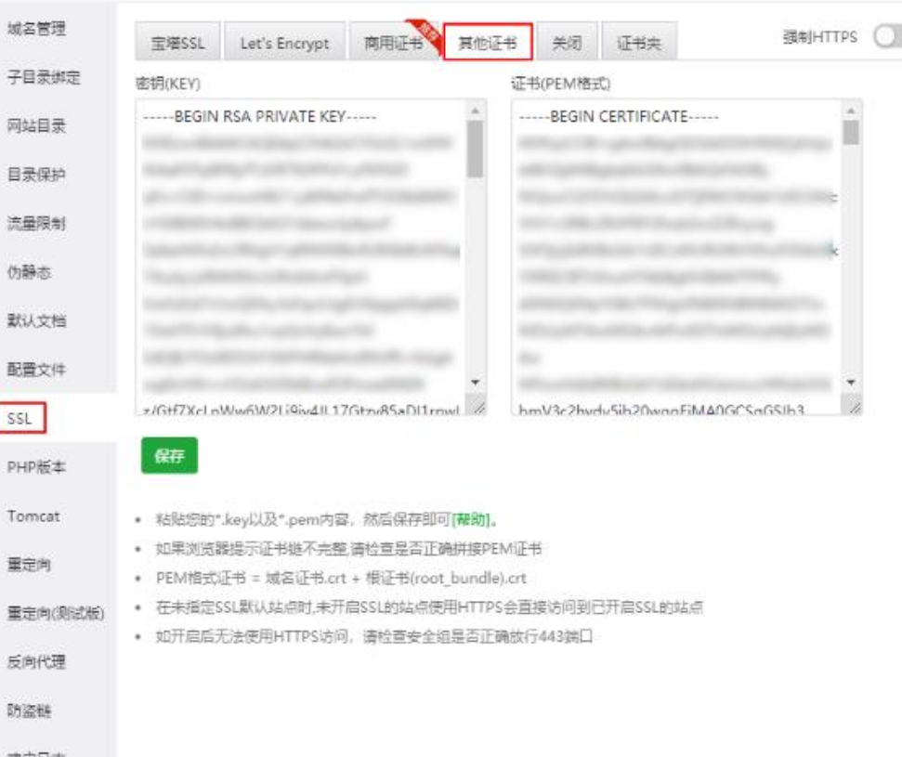Viewport: 902px width, 757px height.
Task: Open the 证书夹 tab
Action: point(639,44)
